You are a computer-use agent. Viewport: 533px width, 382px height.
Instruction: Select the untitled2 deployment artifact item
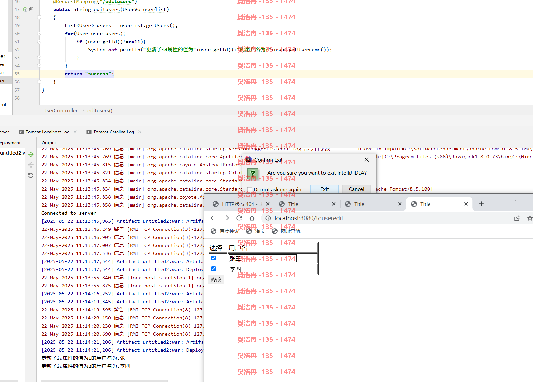[12, 153]
